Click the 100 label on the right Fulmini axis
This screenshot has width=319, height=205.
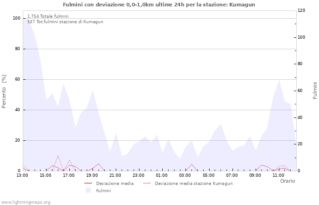[x=301, y=37]
